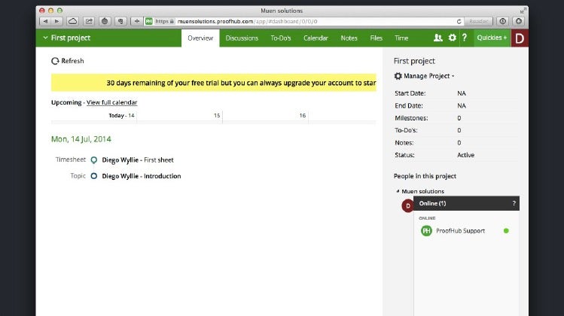Open Diego Wyllie - Introduction topic entry
564x316 pixels.
[142, 176]
